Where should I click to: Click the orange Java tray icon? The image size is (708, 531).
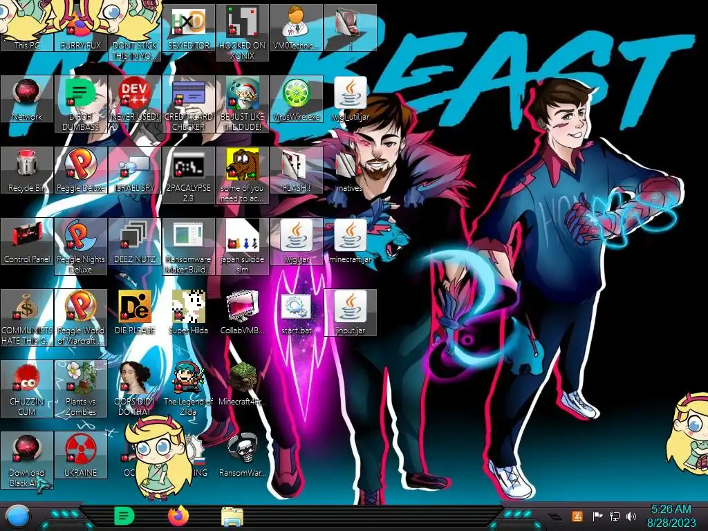click(577, 516)
